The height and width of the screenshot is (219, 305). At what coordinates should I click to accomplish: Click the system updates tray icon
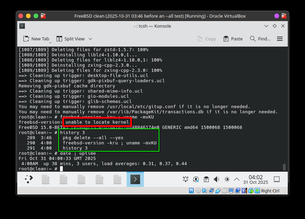click(x=196, y=179)
